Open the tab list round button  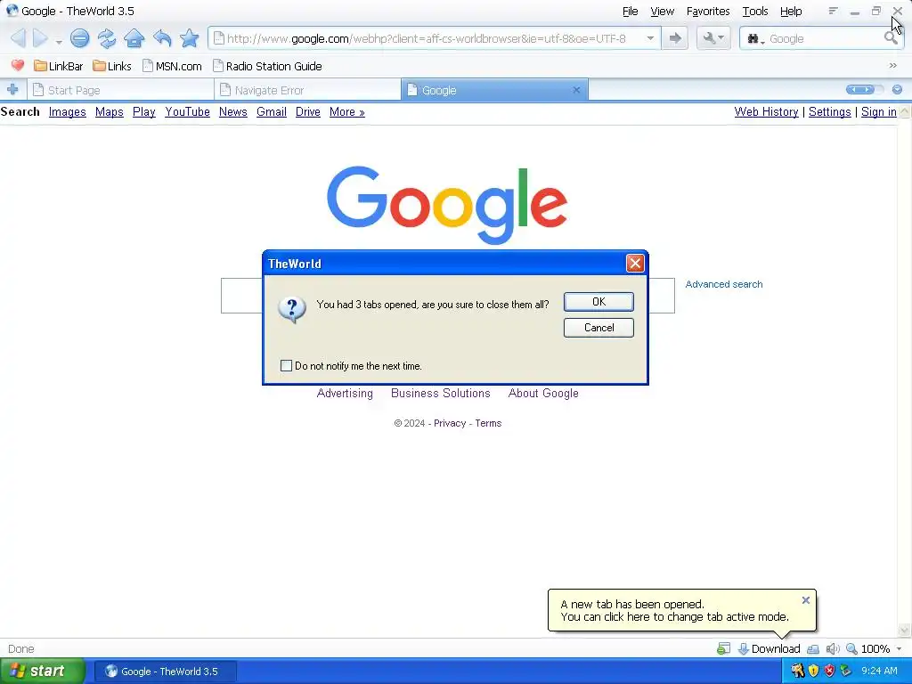click(898, 90)
